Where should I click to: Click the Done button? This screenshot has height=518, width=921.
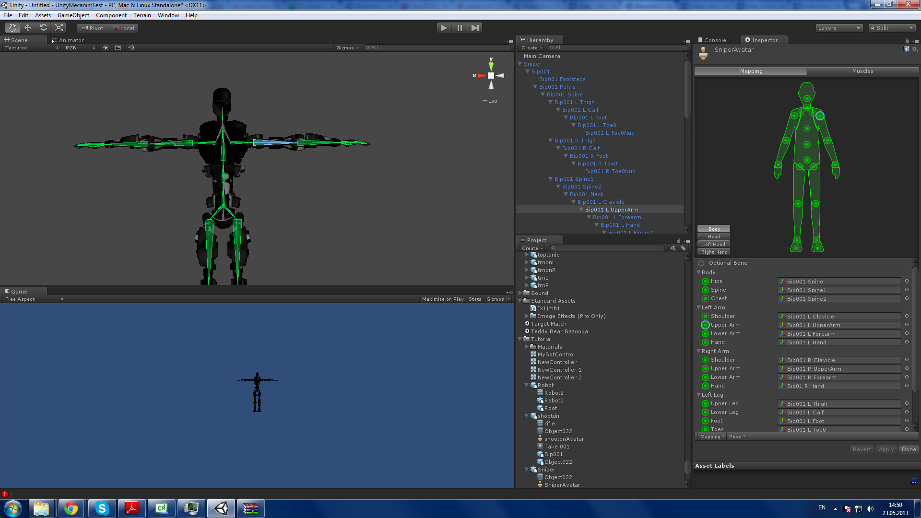pyautogui.click(x=909, y=449)
